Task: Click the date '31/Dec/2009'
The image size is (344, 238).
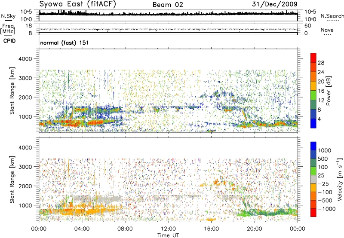Action: tap(274, 4)
